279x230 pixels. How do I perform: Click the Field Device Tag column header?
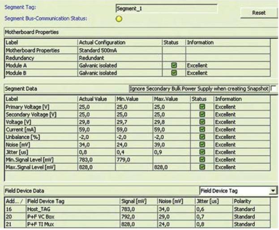point(73,201)
